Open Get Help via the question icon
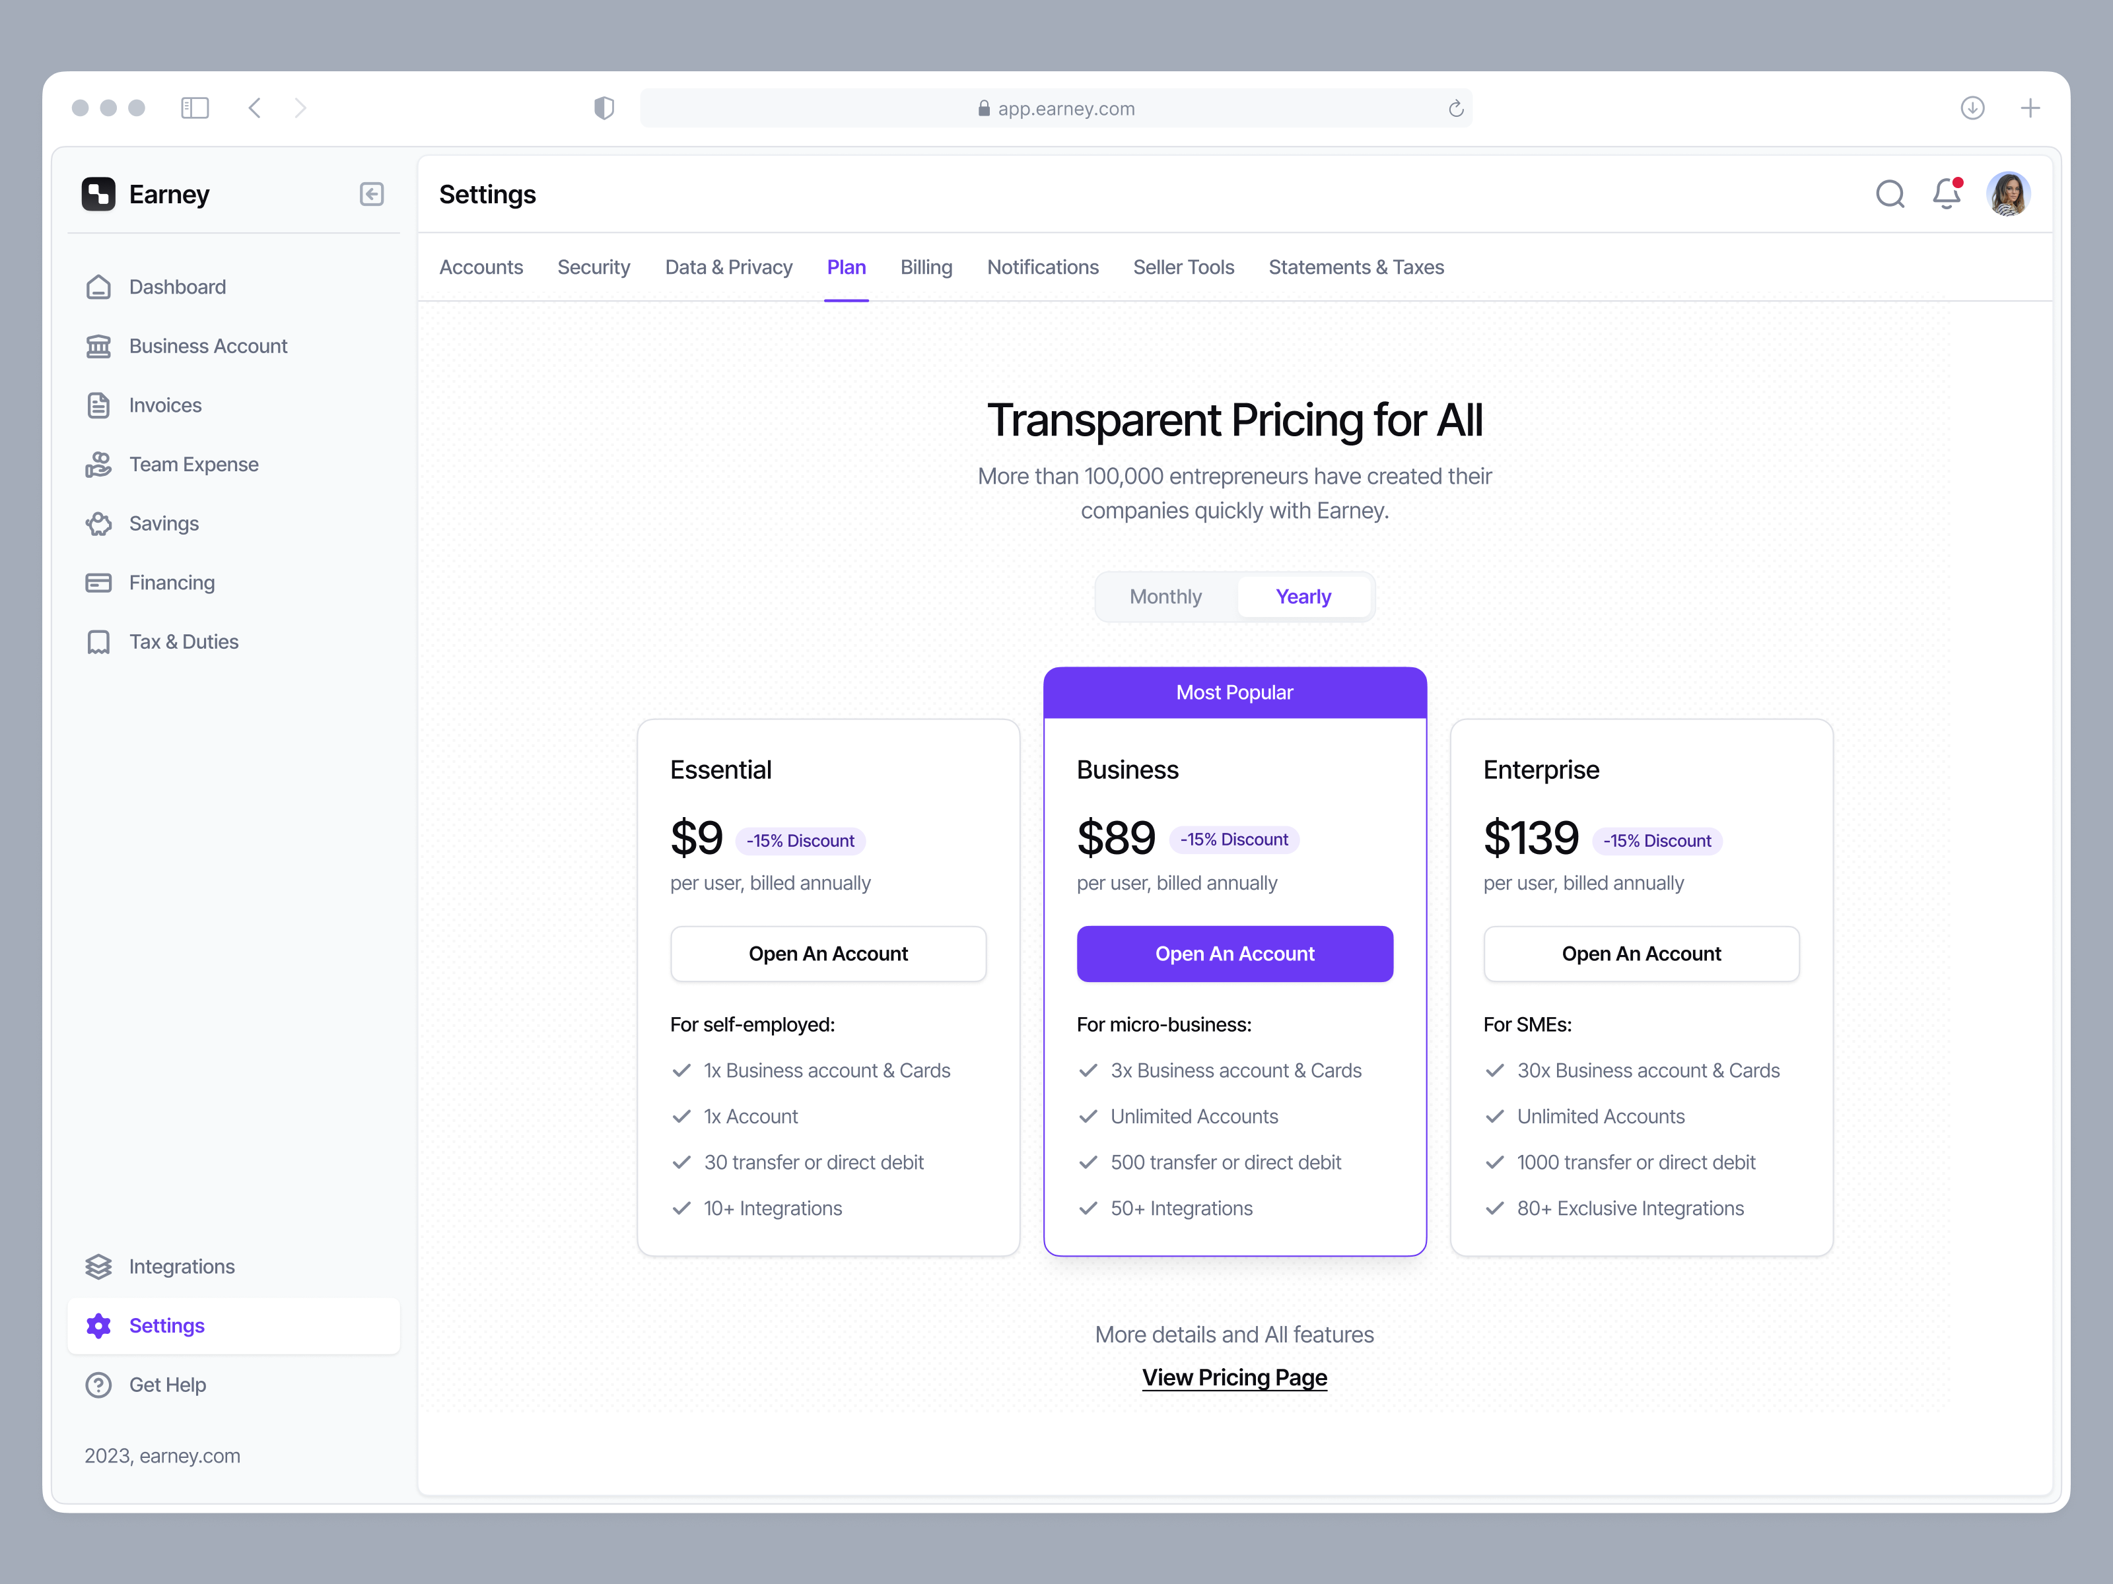 [99, 1385]
